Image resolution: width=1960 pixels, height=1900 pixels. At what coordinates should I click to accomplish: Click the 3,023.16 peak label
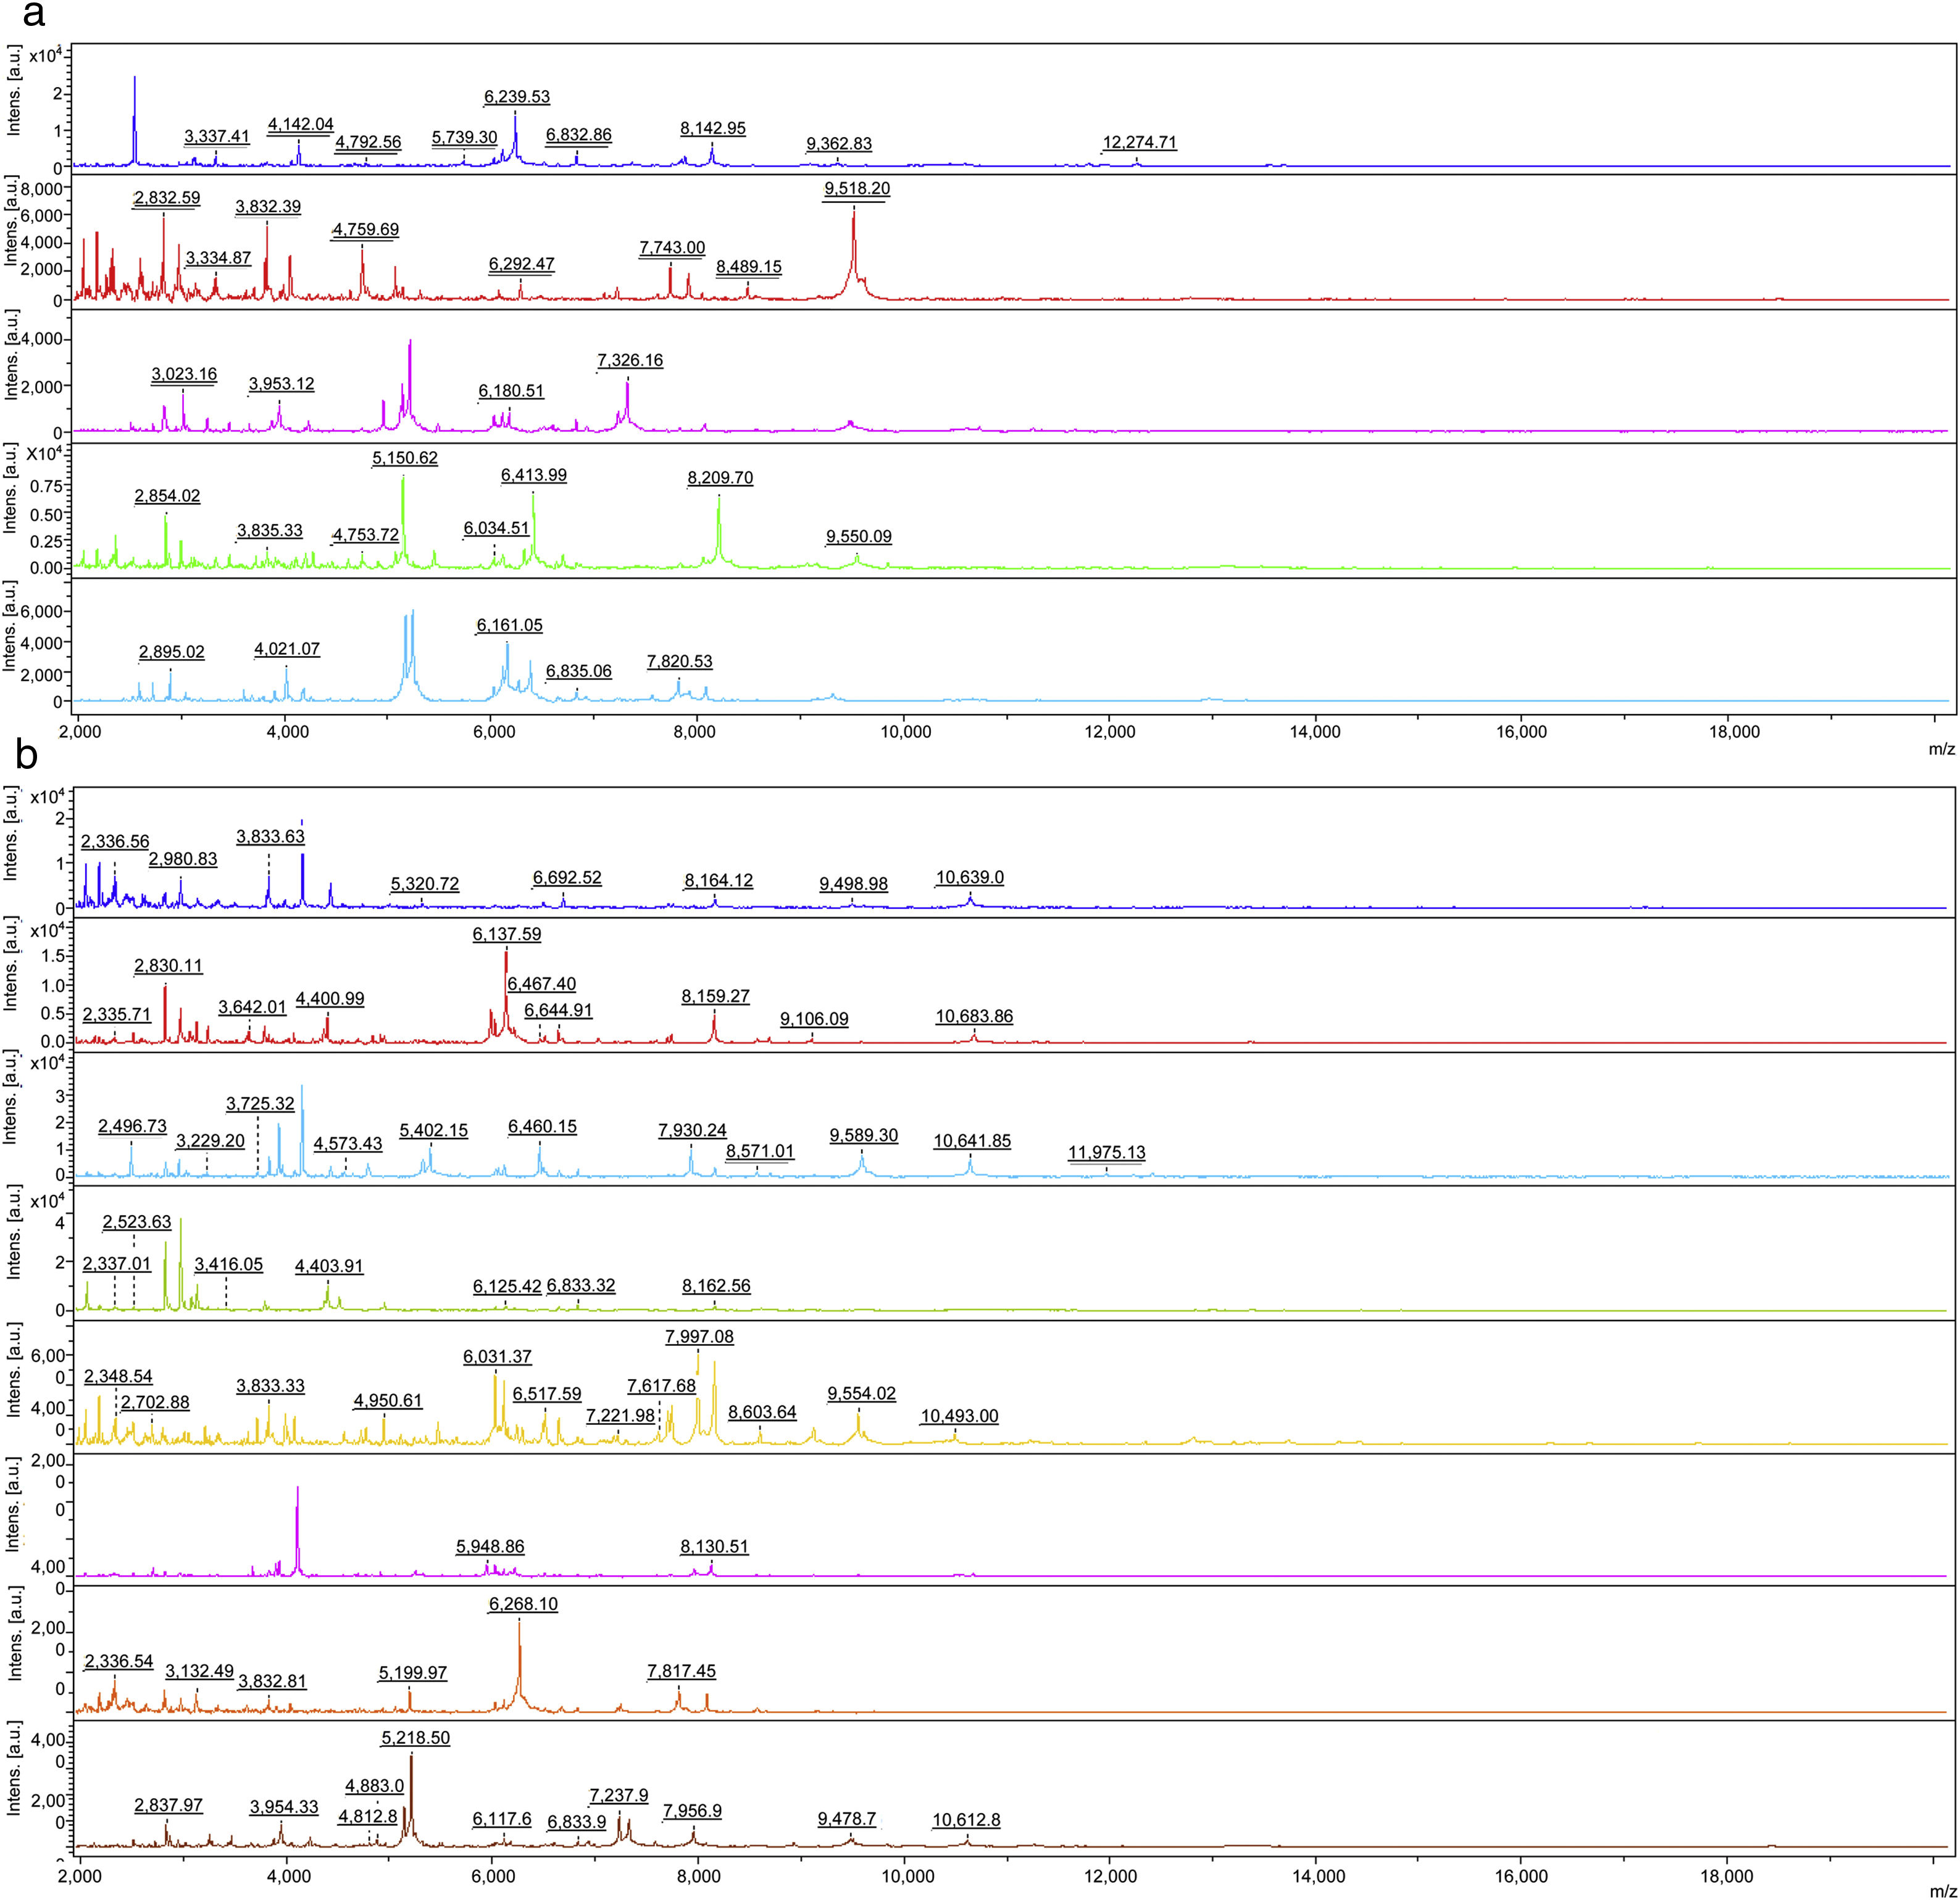(x=184, y=375)
